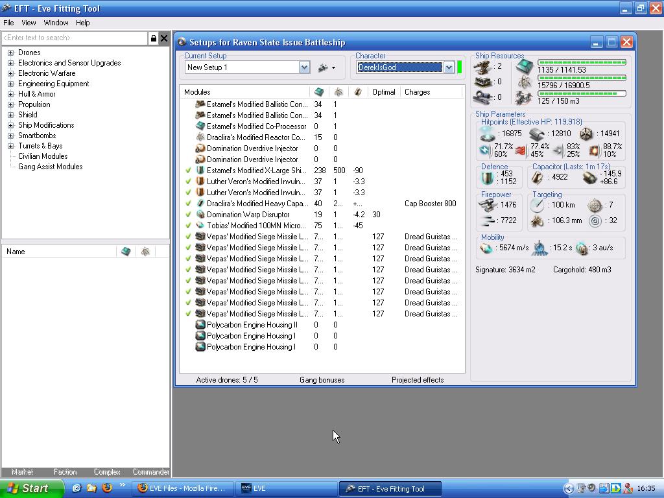Image resolution: width=664 pixels, height=498 pixels.
Task: Toggle Draclira's Modified Heavy Capacitor booster checkmark
Action: coord(189,203)
